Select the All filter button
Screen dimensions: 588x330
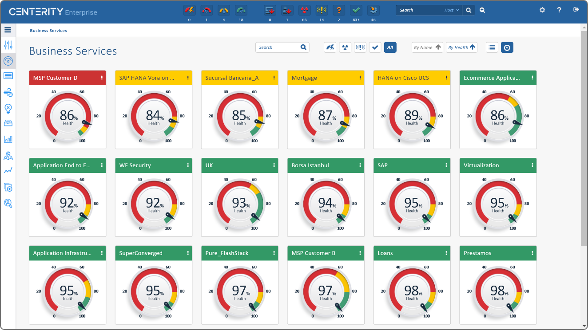[390, 47]
